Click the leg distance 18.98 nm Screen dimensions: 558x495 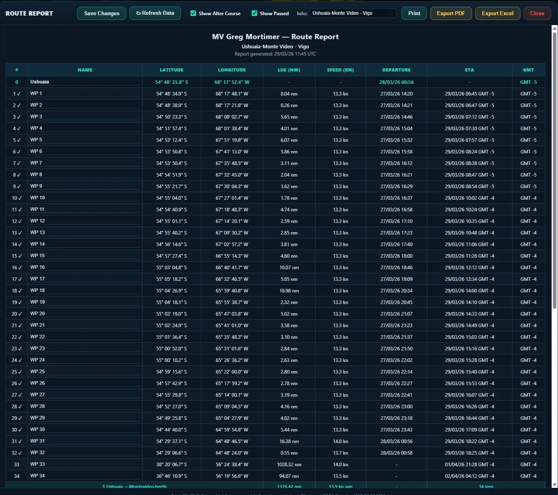pos(289,291)
